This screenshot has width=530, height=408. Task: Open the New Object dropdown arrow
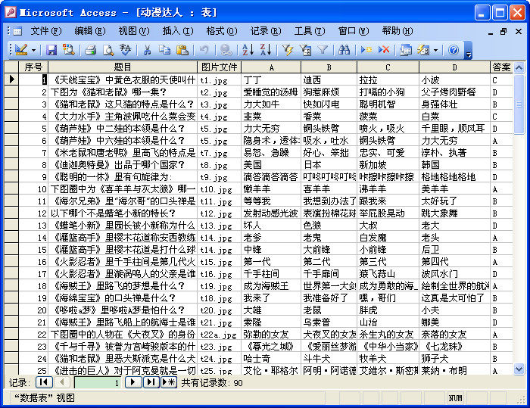(435, 51)
